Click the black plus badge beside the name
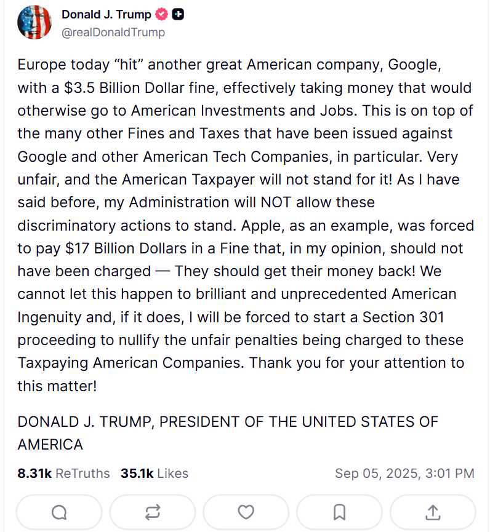The image size is (490, 532). click(178, 15)
